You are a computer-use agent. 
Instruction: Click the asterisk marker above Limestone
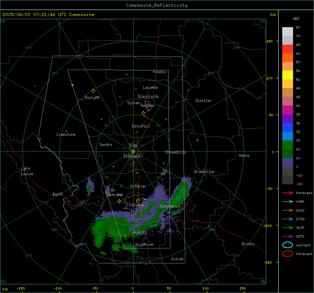point(66,131)
